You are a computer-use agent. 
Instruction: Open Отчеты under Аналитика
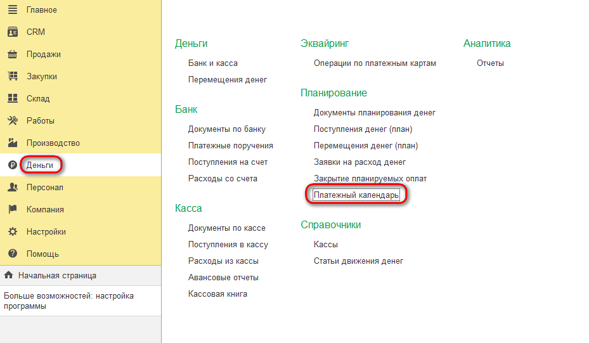click(x=490, y=63)
